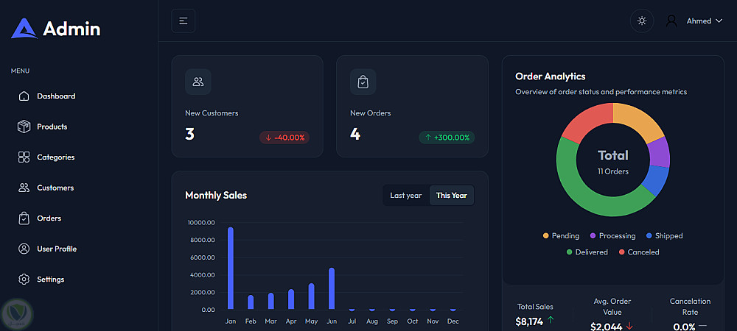Screen dimensions: 737x331
Task: Click the New Orders card bag icon
Action: [x=363, y=82]
